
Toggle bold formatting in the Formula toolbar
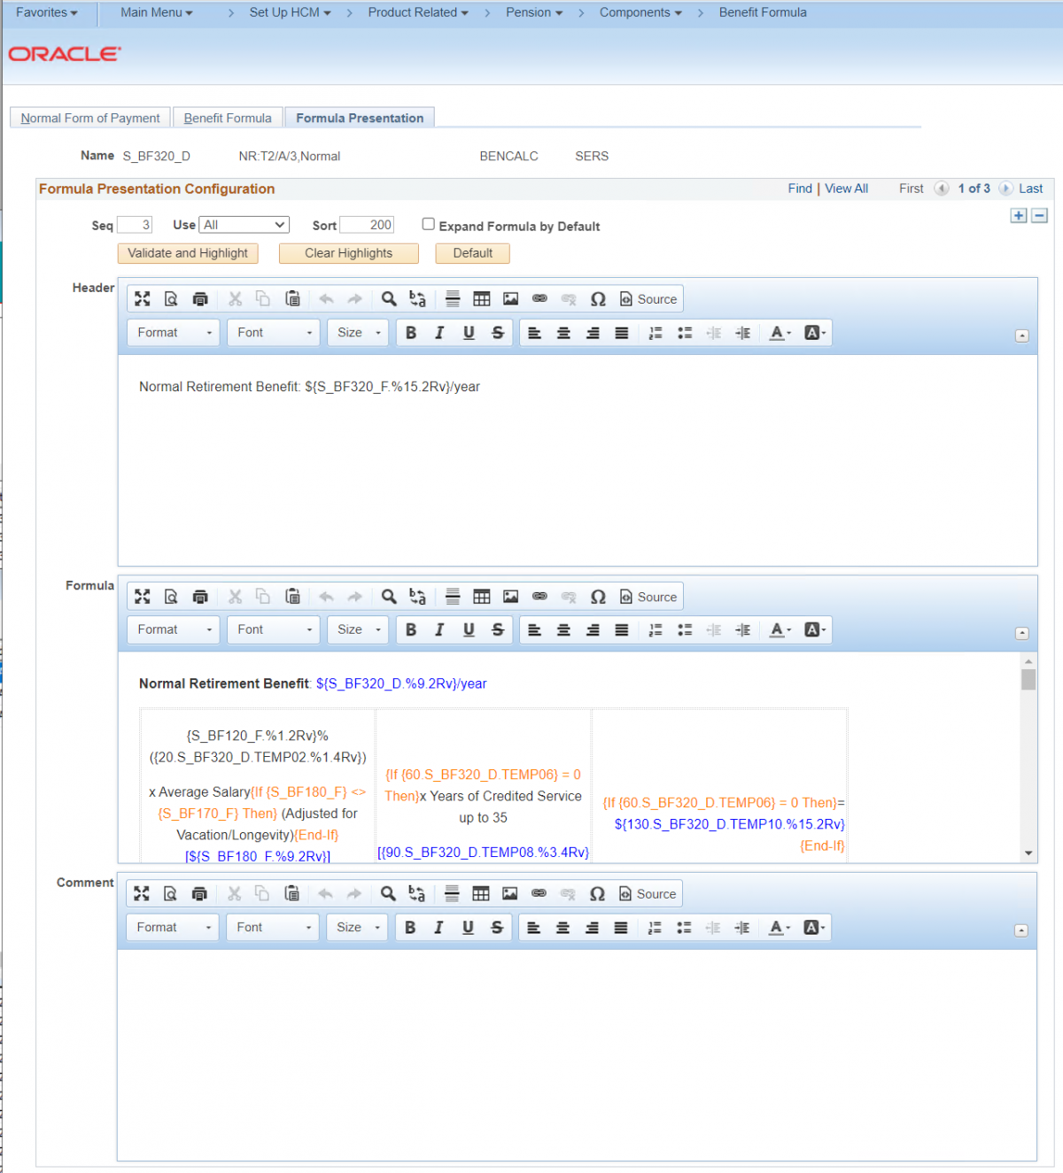coord(410,629)
